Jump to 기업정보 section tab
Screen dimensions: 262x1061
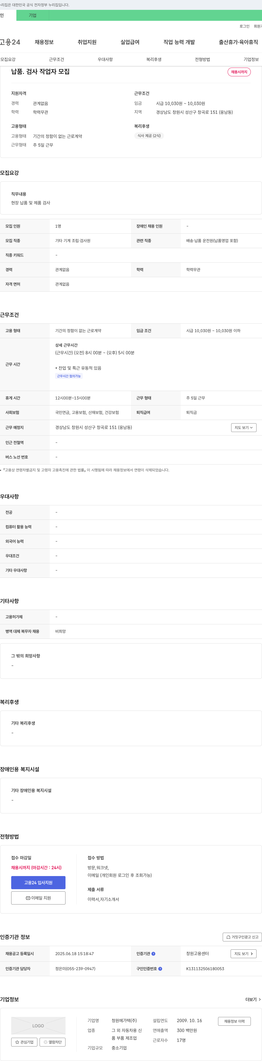coord(251,59)
